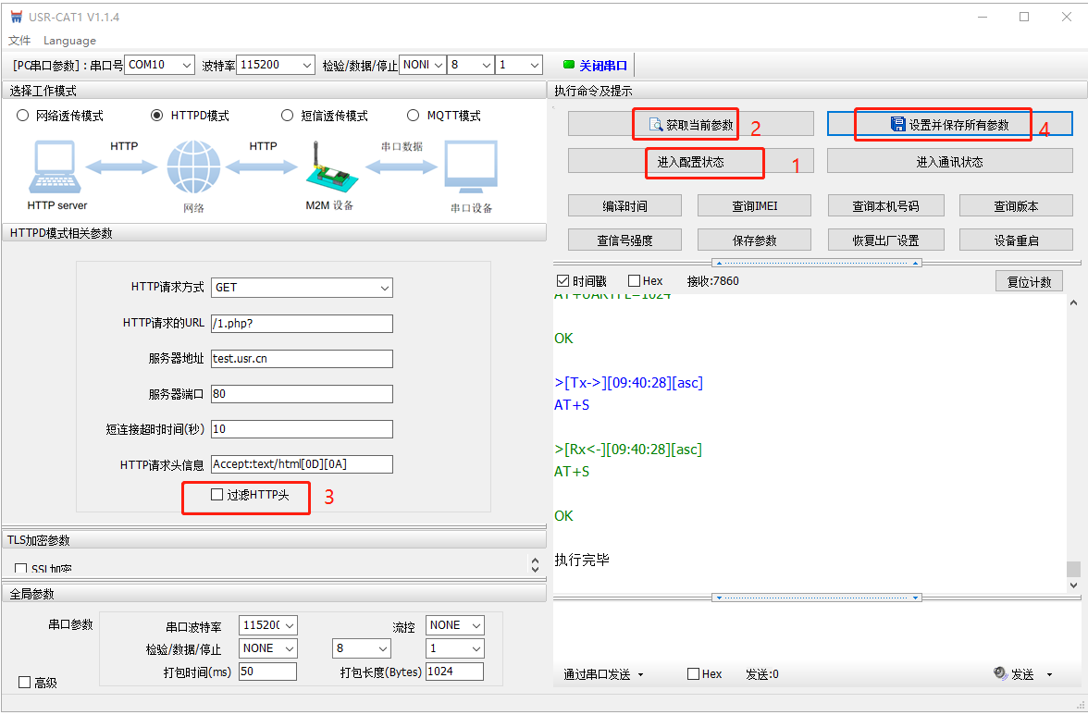The image size is (1088, 715).
Task: Select the MQTT模式 radio button
Action: [x=414, y=116]
